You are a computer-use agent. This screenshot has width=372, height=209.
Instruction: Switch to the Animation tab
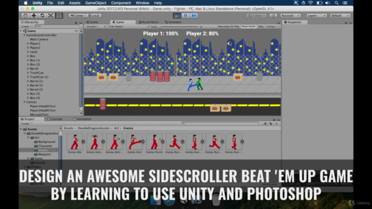point(82,119)
